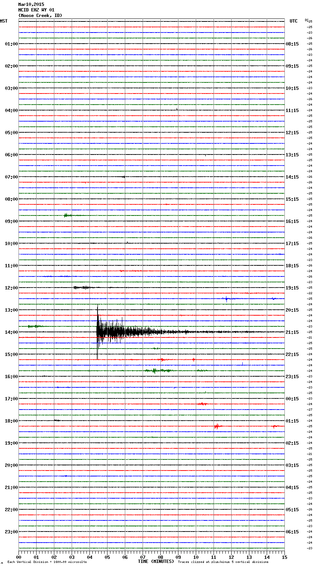Viewport: 314px width, 567px height.
Task: Select the 21:00 MST row label
Action: [11, 488]
